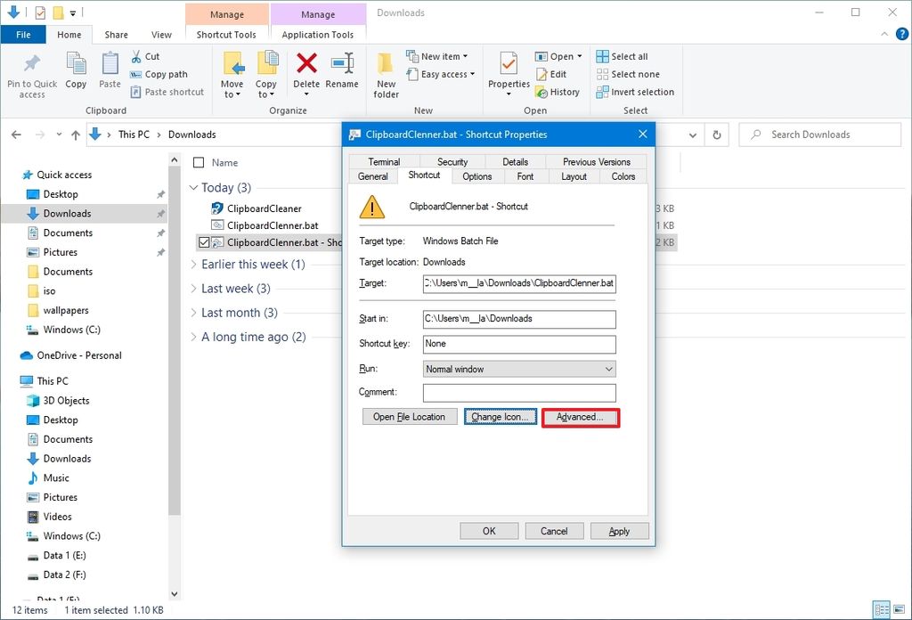Uncheck the ClipboardClenner.bat - Shortcut checkbox
The width and height of the screenshot is (912, 620).
pyautogui.click(x=204, y=241)
